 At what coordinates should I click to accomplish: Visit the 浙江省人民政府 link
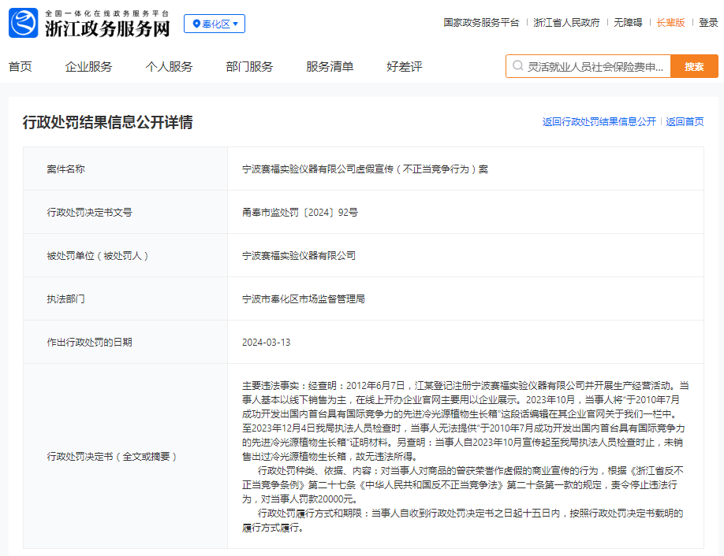click(x=566, y=23)
